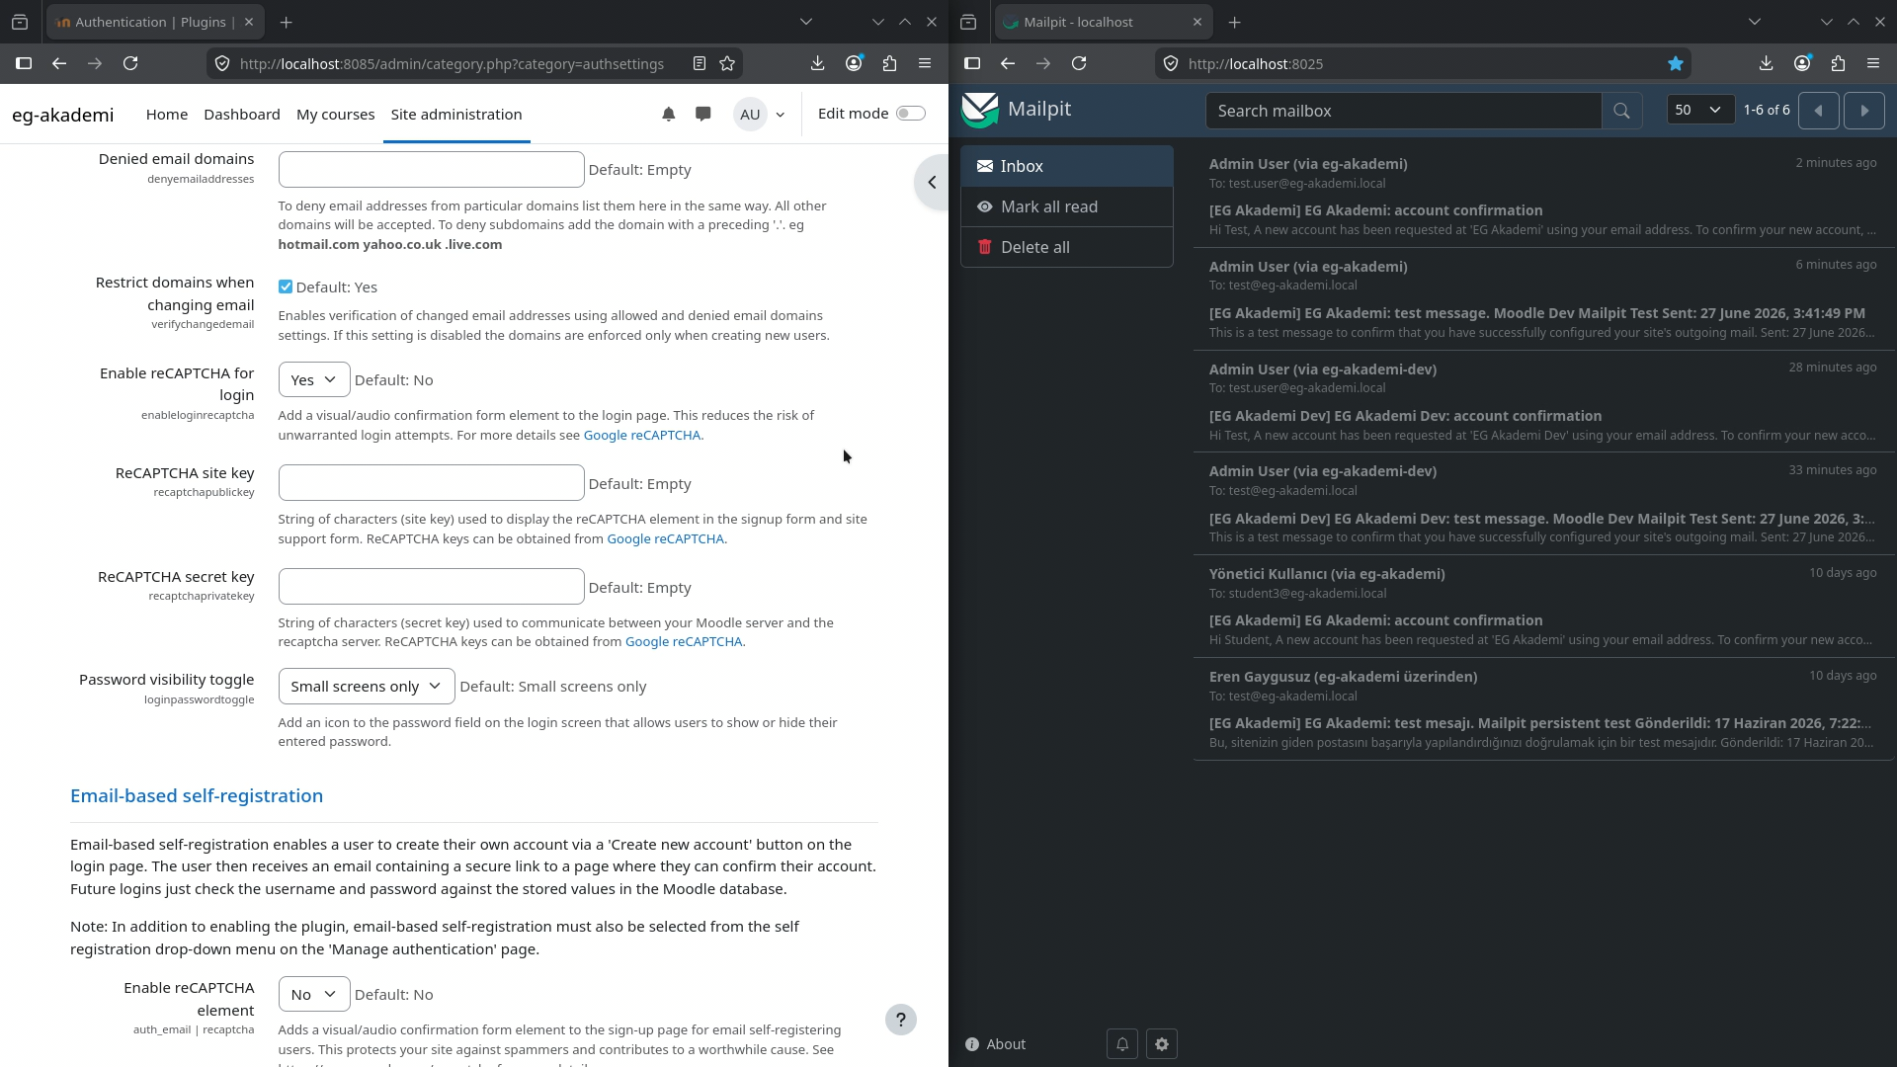Open Dashboard in Moodle navigation
This screenshot has width=1897, height=1067.
point(242,115)
